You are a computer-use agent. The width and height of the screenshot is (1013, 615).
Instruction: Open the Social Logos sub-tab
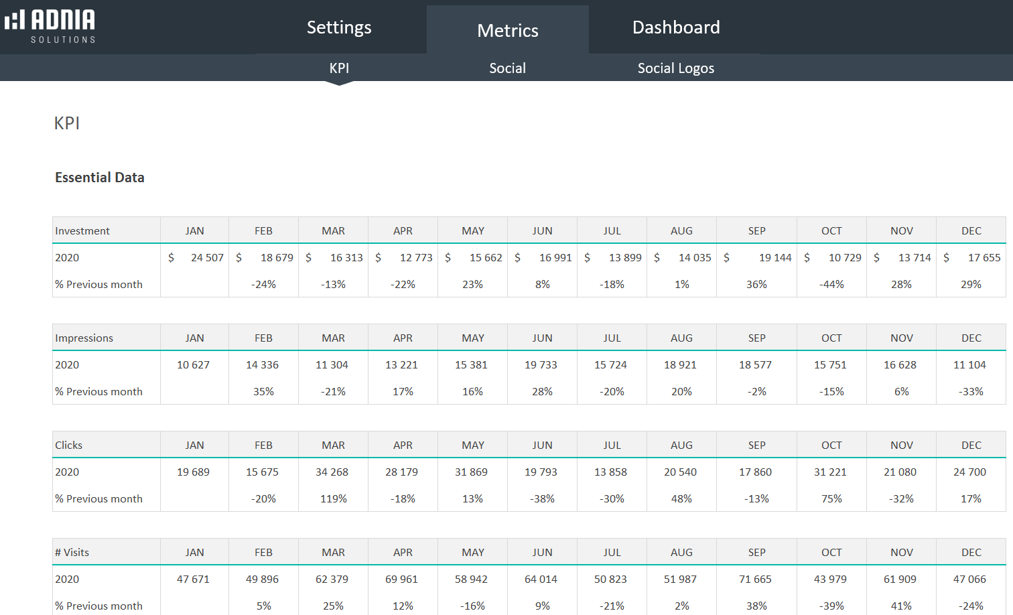click(x=675, y=68)
